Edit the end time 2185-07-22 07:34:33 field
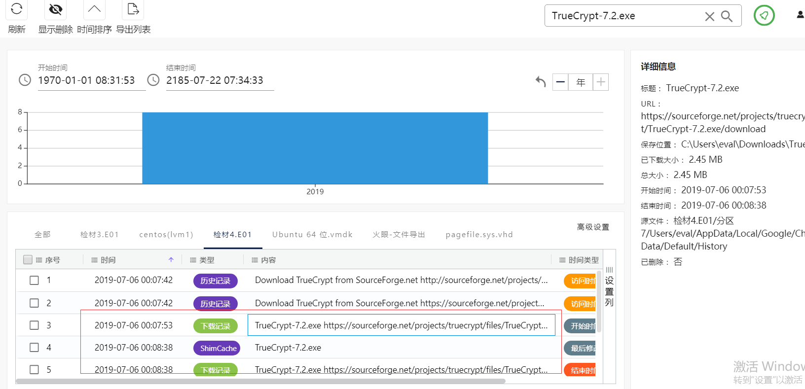 tap(220, 80)
